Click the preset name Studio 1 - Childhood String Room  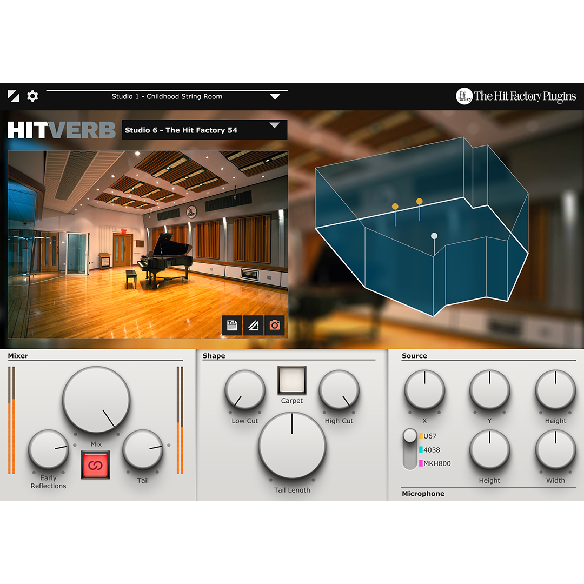tap(167, 97)
